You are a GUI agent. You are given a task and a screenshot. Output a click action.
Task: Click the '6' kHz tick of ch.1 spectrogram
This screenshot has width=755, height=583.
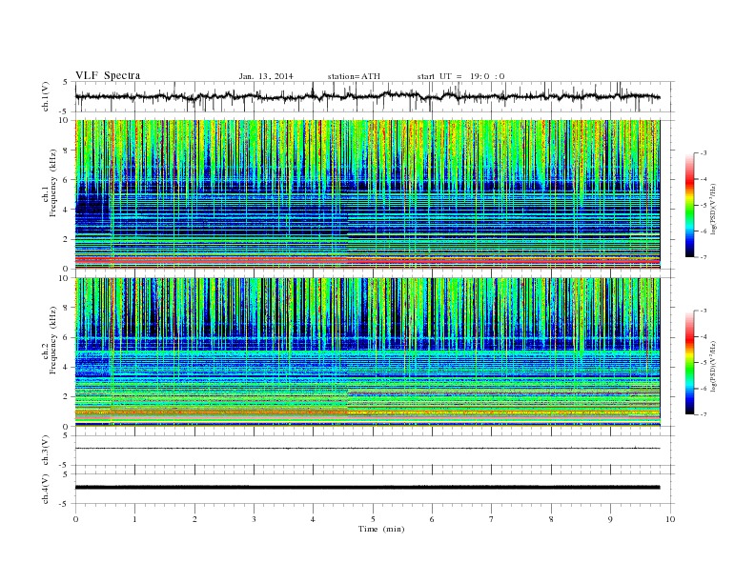click(x=67, y=180)
